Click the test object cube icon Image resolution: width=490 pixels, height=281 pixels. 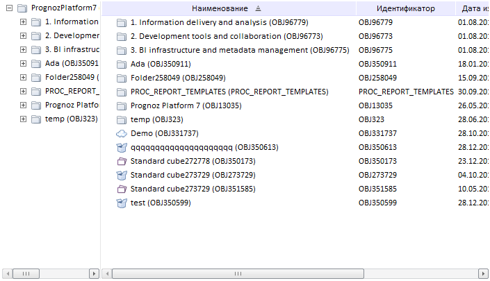click(x=122, y=203)
